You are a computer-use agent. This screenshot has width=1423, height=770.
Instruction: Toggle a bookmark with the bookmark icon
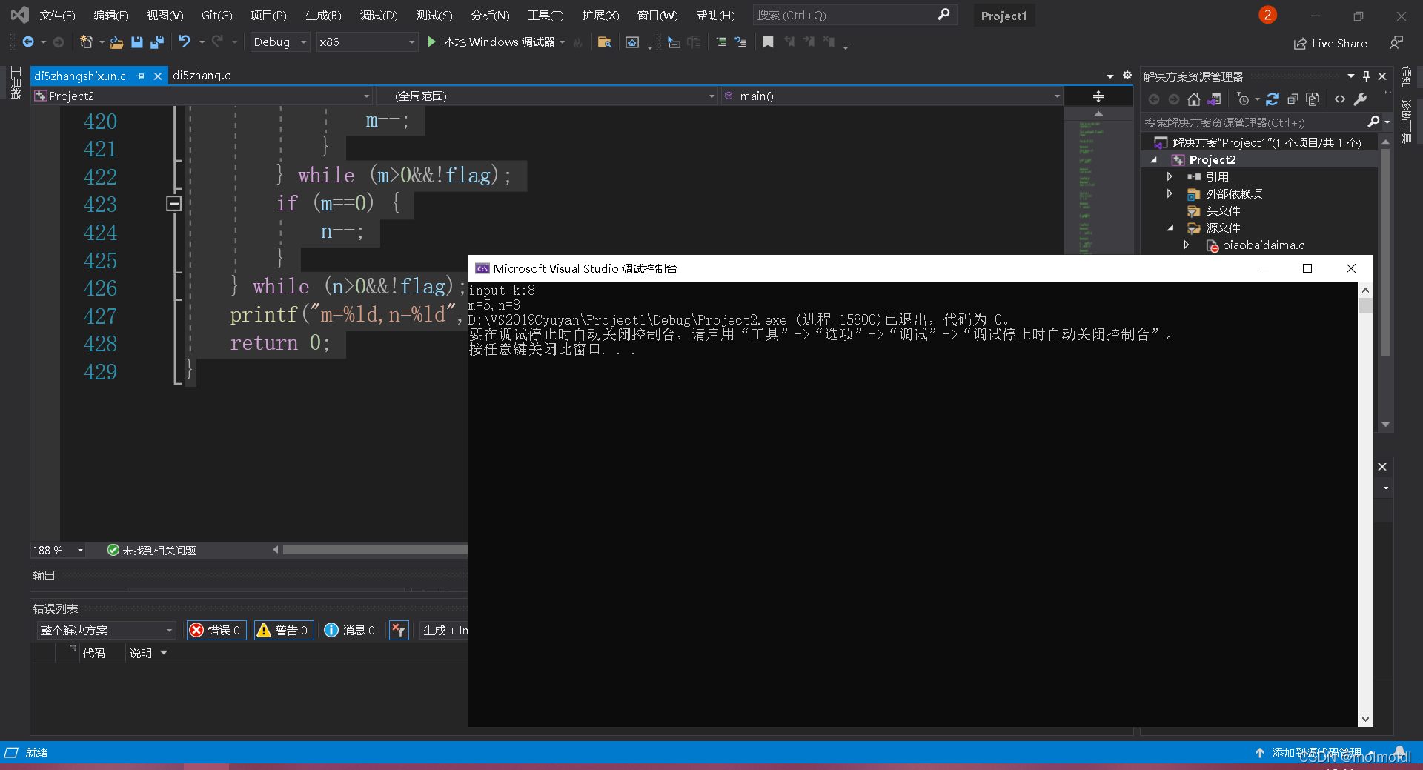point(768,42)
